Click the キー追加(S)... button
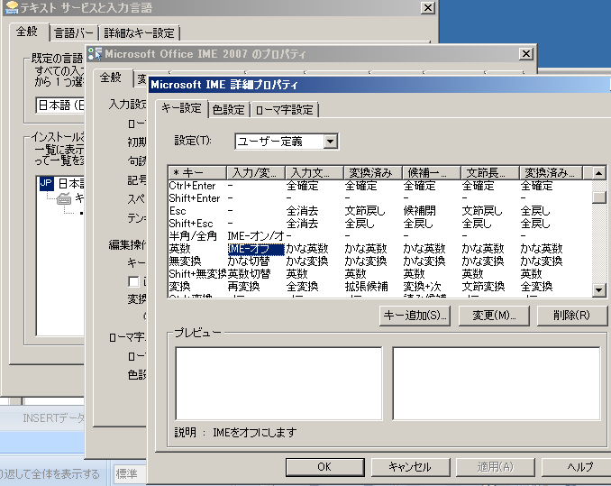Viewport: 611px width, 486px height. click(x=415, y=316)
